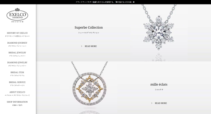Click the snowflake diamond pendant image
This screenshot has width=211, height=114.
click(159, 28)
